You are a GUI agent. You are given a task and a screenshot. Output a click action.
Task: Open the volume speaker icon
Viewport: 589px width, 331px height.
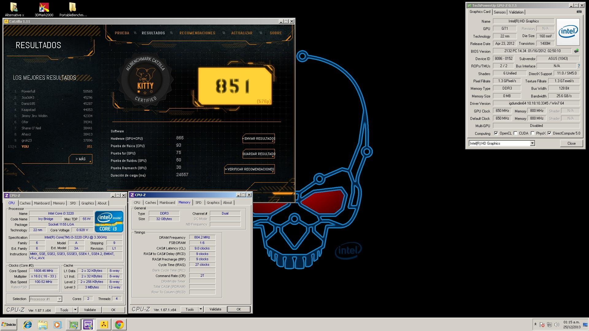[557, 325]
